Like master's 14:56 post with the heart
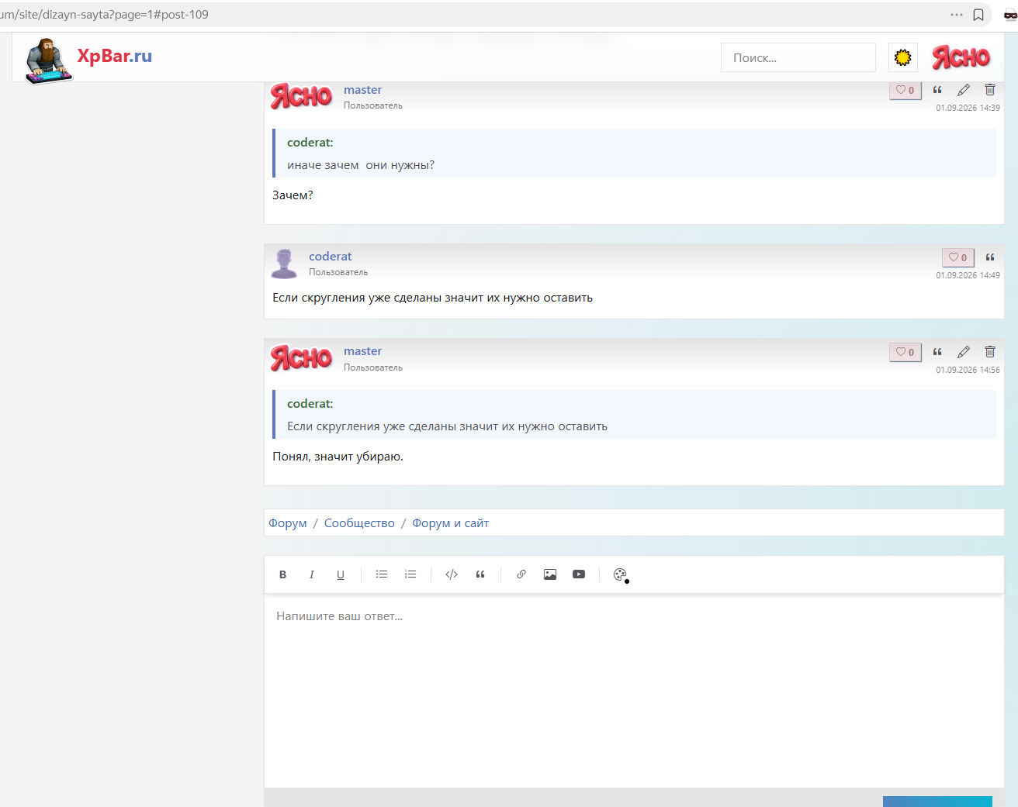The image size is (1018, 807). pos(905,352)
